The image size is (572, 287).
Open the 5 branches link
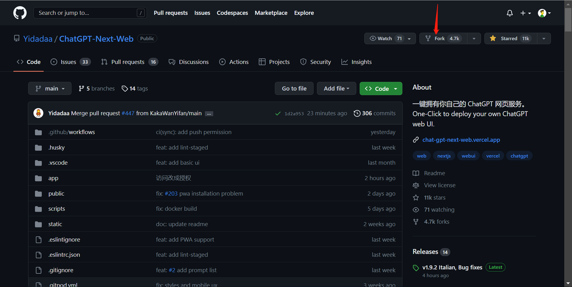97,88
